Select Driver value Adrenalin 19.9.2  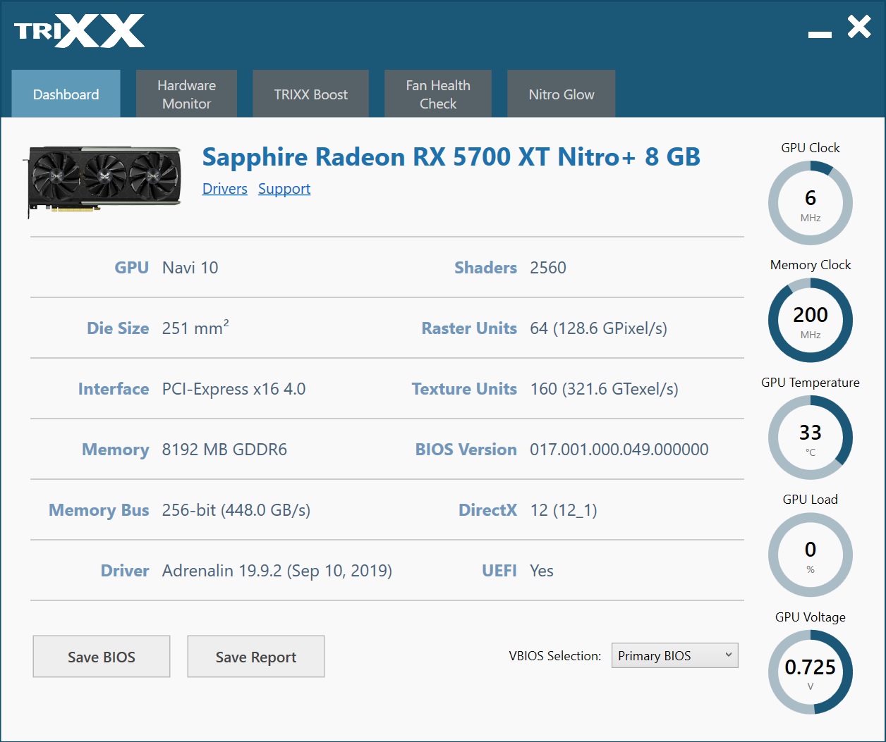(277, 571)
